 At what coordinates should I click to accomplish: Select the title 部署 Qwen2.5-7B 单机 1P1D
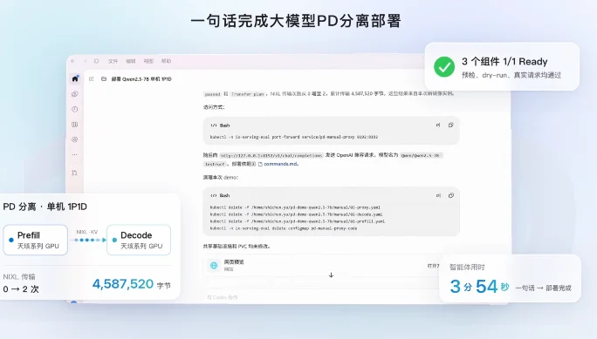click(141, 79)
